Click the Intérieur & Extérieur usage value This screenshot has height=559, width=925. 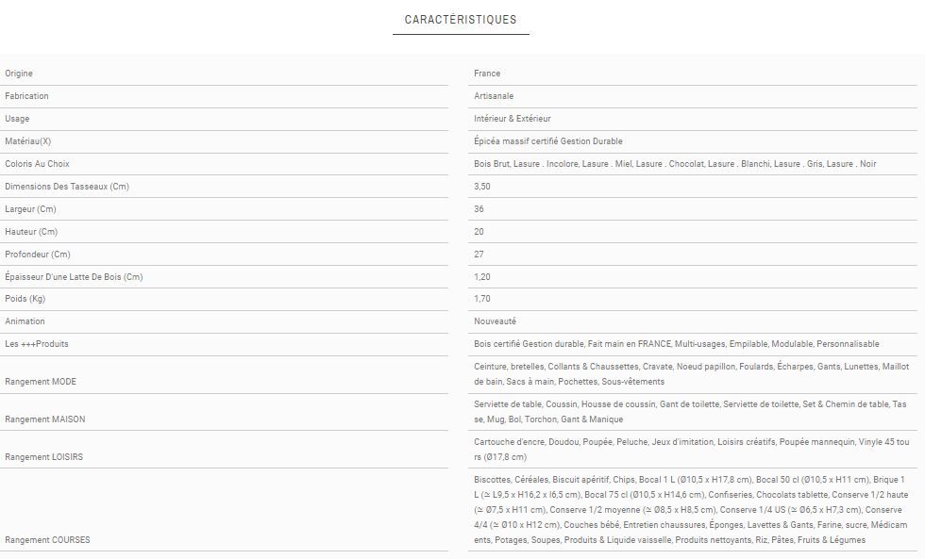tap(513, 119)
